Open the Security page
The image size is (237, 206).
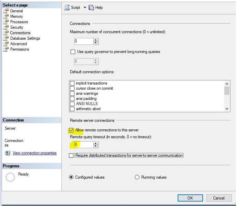(16, 27)
